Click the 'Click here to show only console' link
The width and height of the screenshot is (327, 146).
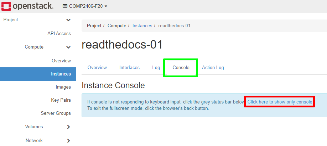point(280,102)
